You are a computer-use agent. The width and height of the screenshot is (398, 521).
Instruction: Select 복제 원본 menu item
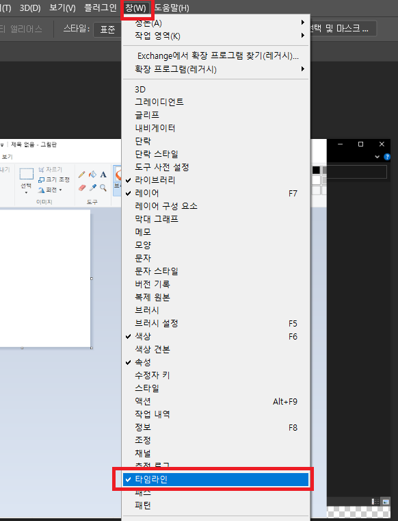tap(216, 297)
